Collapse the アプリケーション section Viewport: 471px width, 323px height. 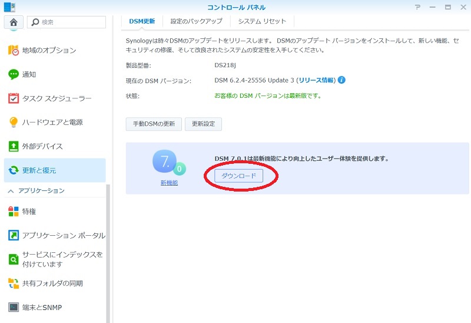[x=11, y=191]
